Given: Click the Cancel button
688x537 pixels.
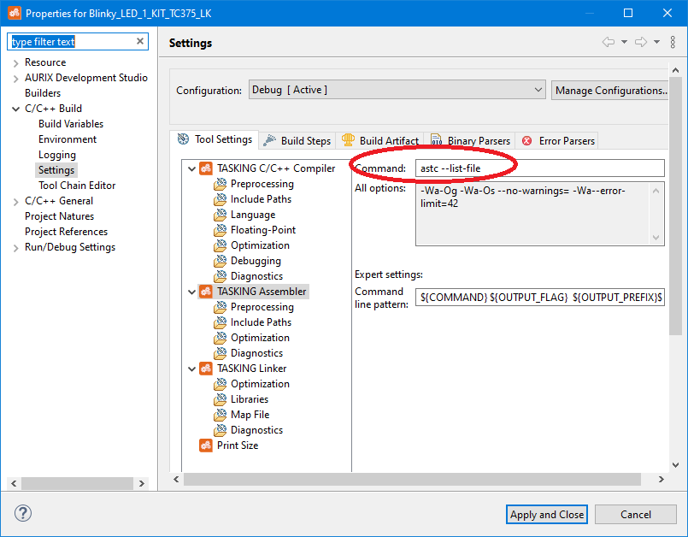Looking at the screenshot, I should [x=636, y=514].
